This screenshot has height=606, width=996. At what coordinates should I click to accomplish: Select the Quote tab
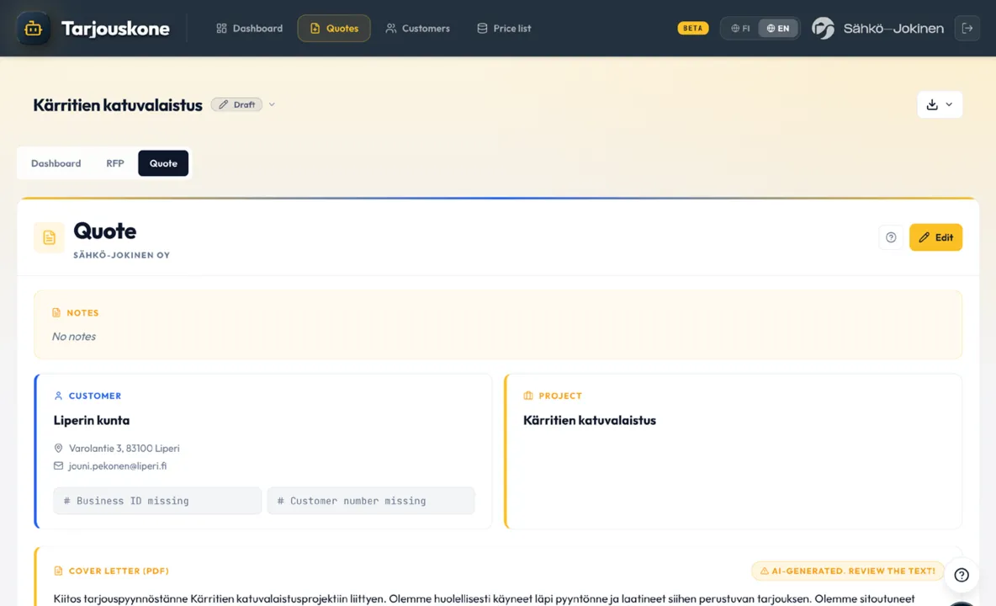coord(163,163)
